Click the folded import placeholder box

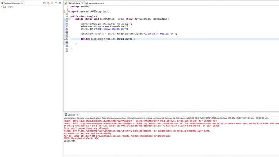pyautogui.click(x=109, y=11)
